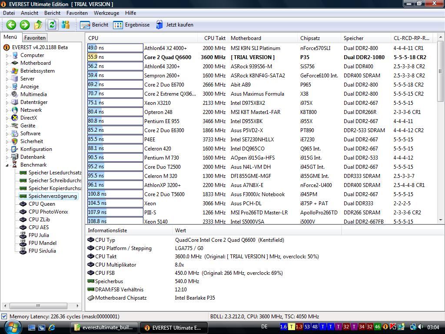Click the Up level toolbar icon
Screen dimensions: 445x334
[38, 25]
